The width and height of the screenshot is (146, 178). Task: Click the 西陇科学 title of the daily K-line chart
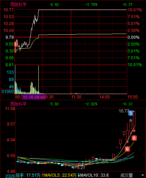[x=19, y=104]
